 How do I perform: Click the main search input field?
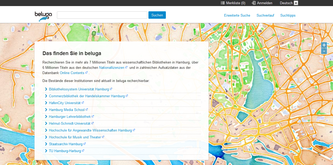[x=102, y=15]
